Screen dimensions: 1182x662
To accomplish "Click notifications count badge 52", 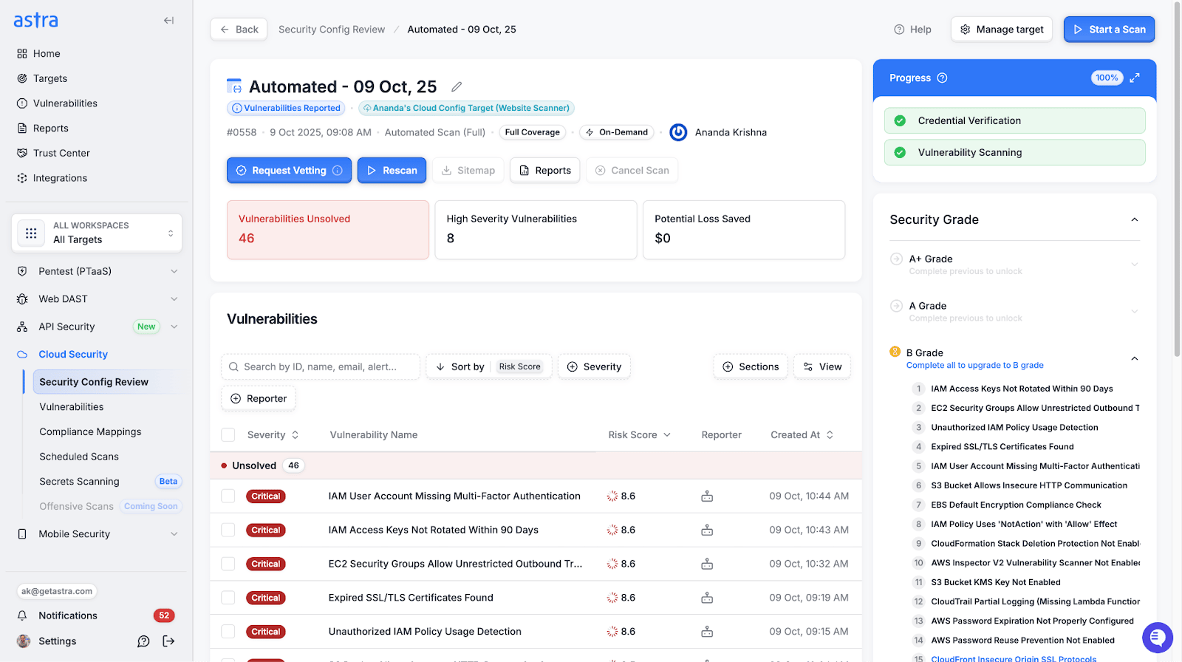I will pos(164,615).
